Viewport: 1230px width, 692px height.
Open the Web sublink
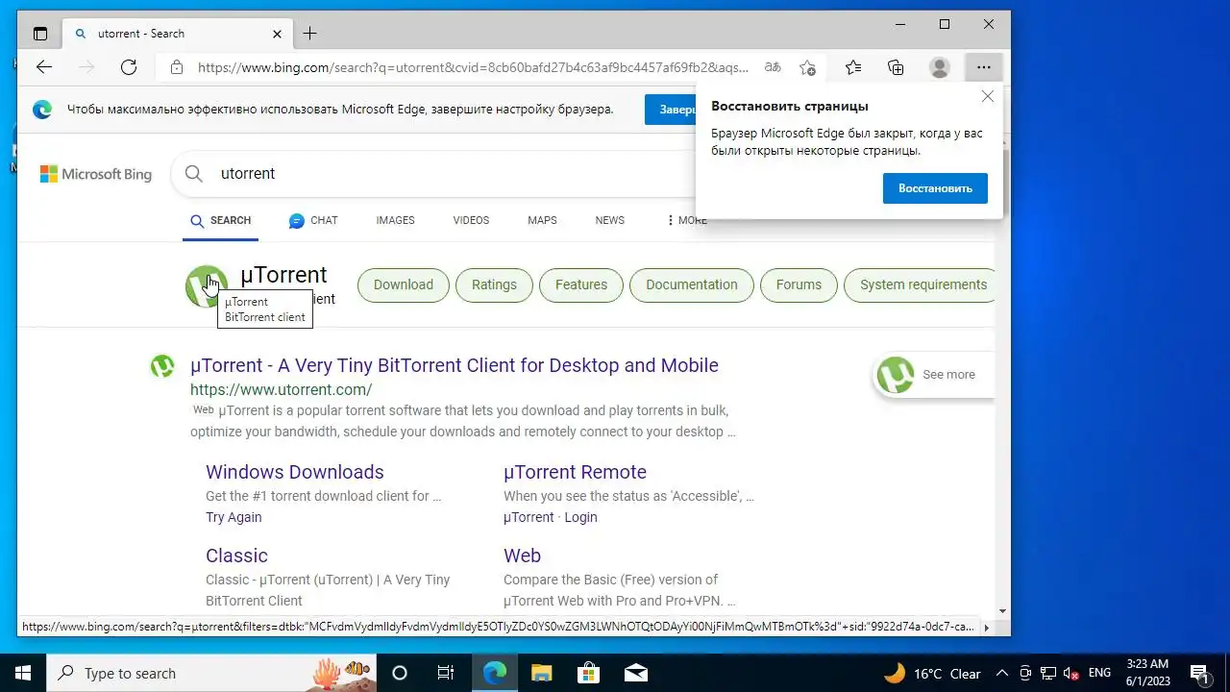pos(522,556)
